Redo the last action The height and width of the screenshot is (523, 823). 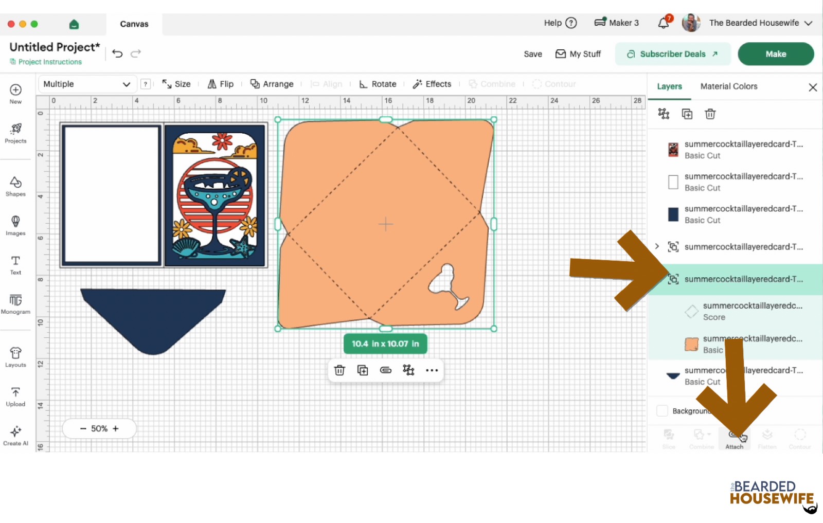click(x=136, y=53)
